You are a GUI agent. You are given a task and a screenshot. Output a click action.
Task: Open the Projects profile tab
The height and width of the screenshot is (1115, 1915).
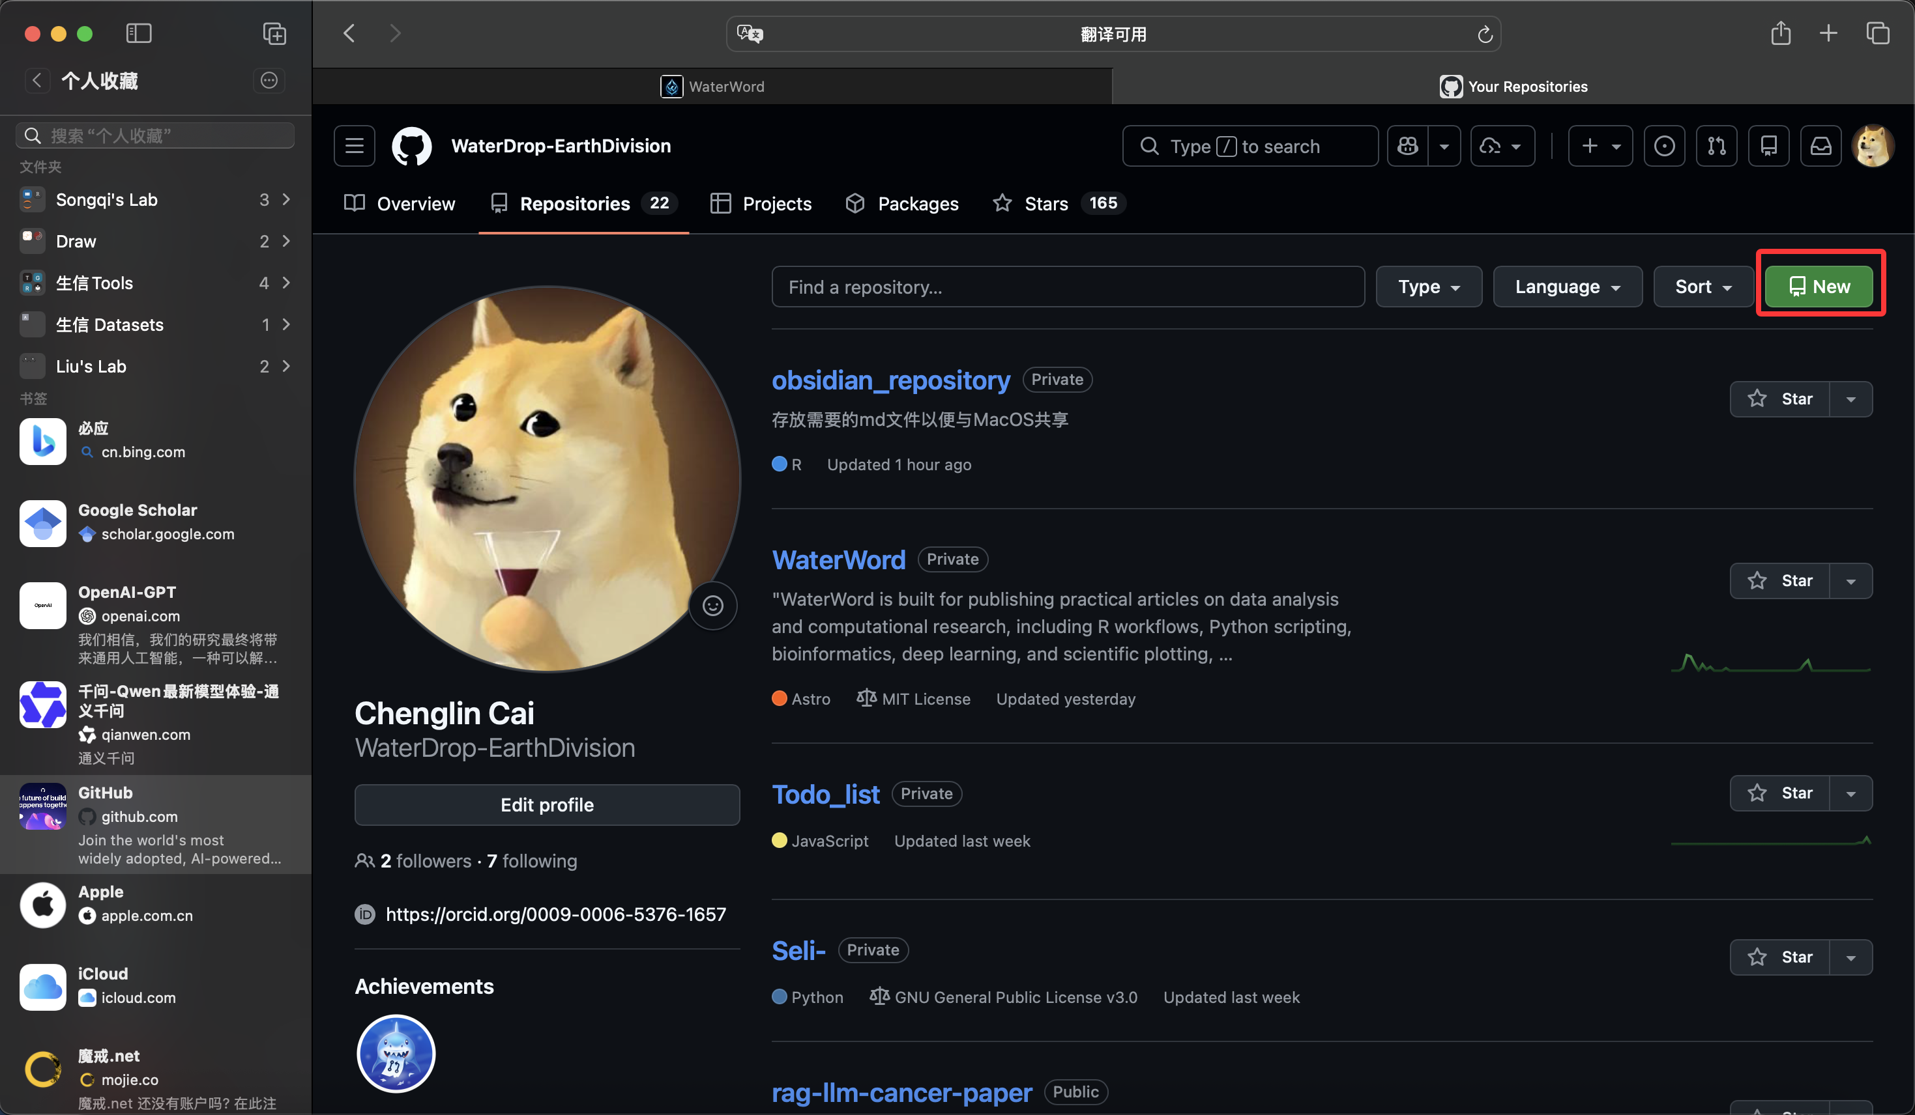[761, 203]
